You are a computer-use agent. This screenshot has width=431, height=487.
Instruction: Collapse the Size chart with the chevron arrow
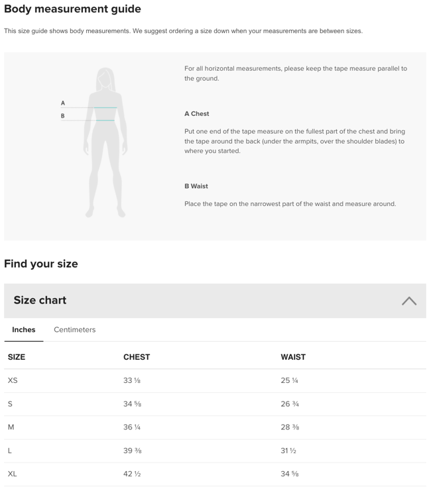408,301
